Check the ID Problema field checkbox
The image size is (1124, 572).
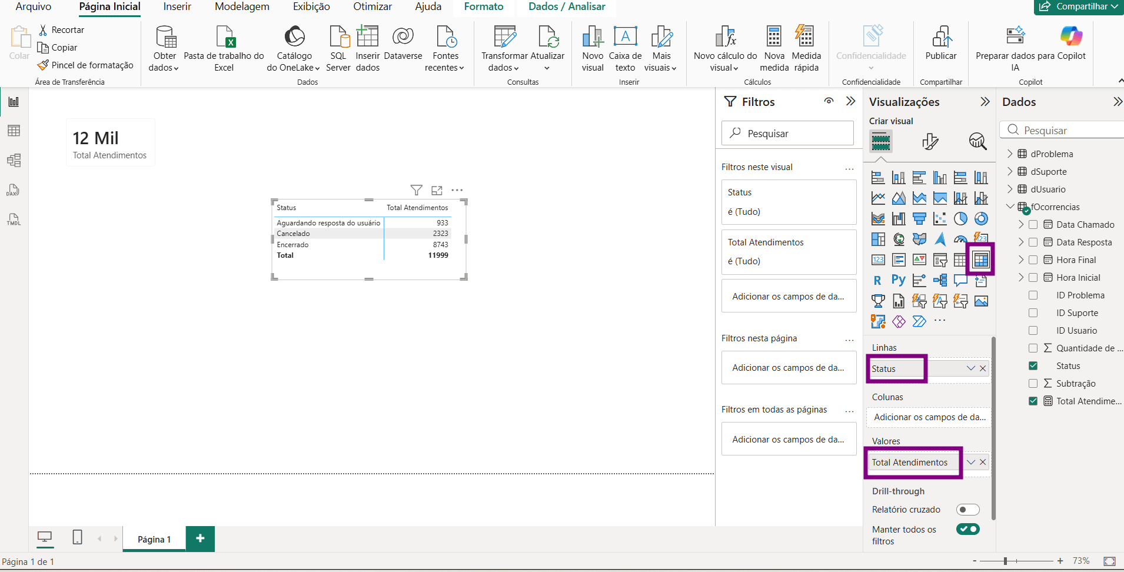coord(1033,295)
